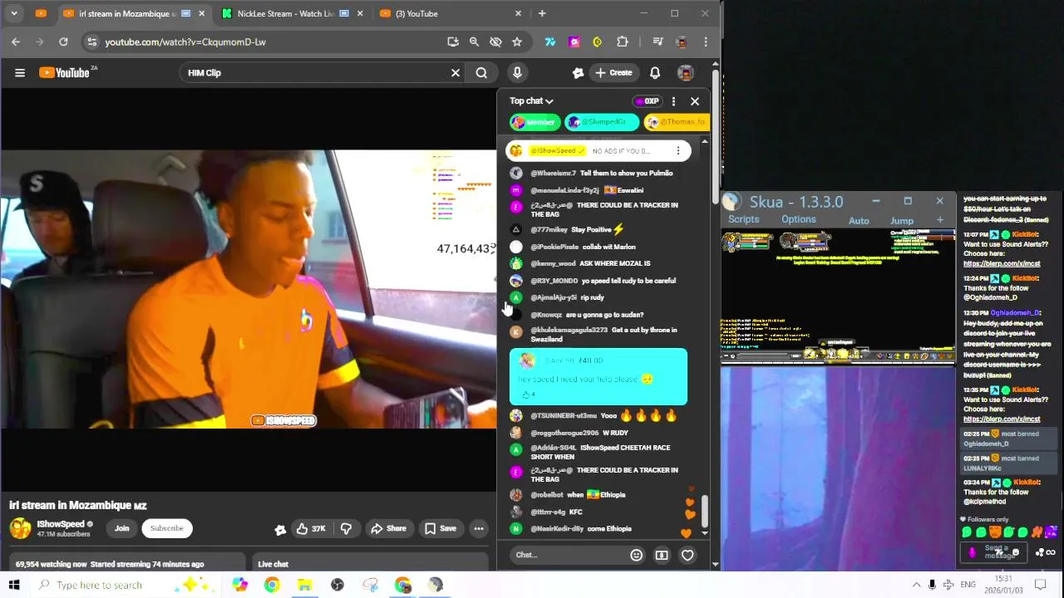Clear the HIM Clip search text
Image resolution: width=1064 pixels, height=598 pixels.
pyautogui.click(x=456, y=73)
